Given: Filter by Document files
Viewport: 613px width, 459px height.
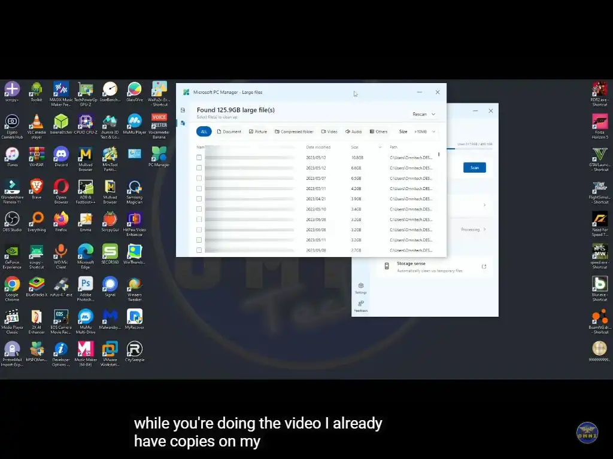Looking at the screenshot, I should 229,131.
